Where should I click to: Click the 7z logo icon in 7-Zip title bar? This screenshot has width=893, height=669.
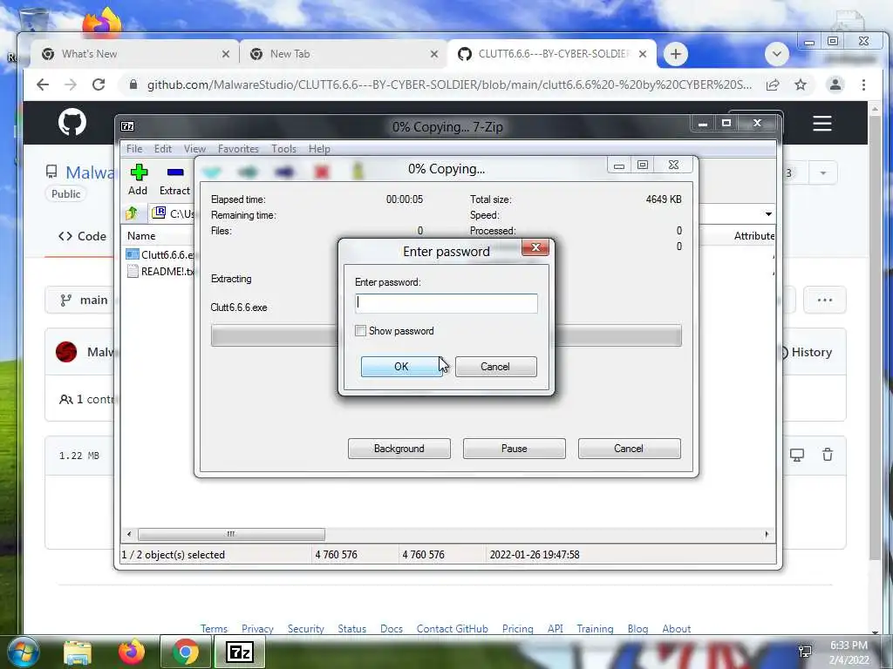(127, 126)
